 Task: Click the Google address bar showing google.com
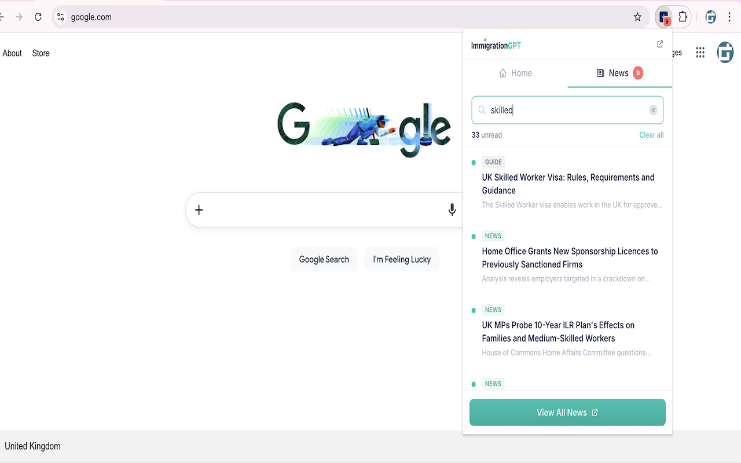(350, 17)
